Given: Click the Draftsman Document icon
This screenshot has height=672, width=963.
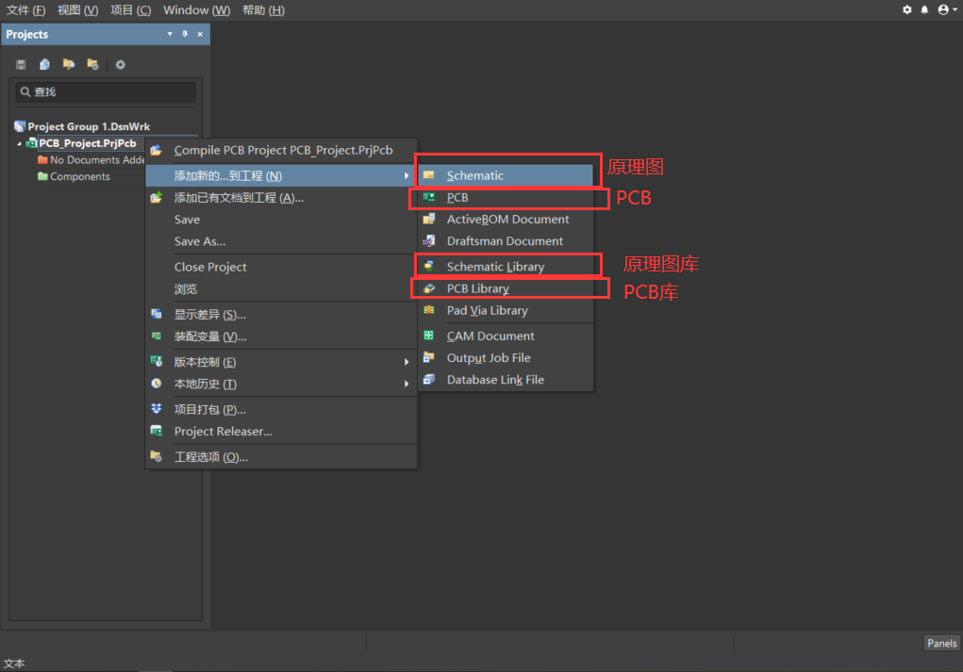Looking at the screenshot, I should click(429, 241).
